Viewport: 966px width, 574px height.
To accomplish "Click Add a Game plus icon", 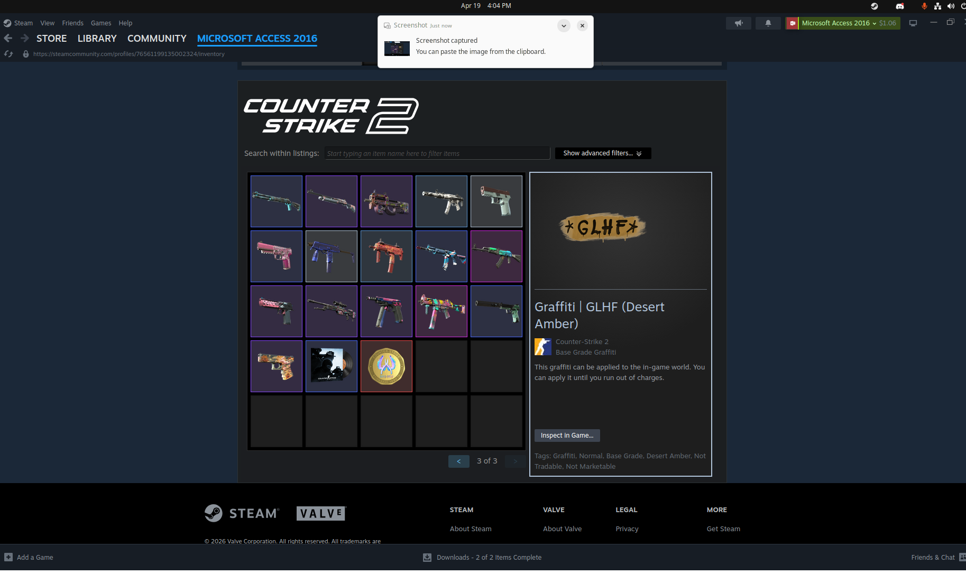I will pos(8,557).
